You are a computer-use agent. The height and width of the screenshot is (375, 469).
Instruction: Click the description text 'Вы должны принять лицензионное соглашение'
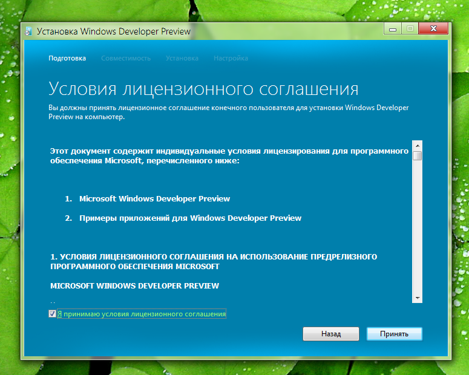point(229,112)
